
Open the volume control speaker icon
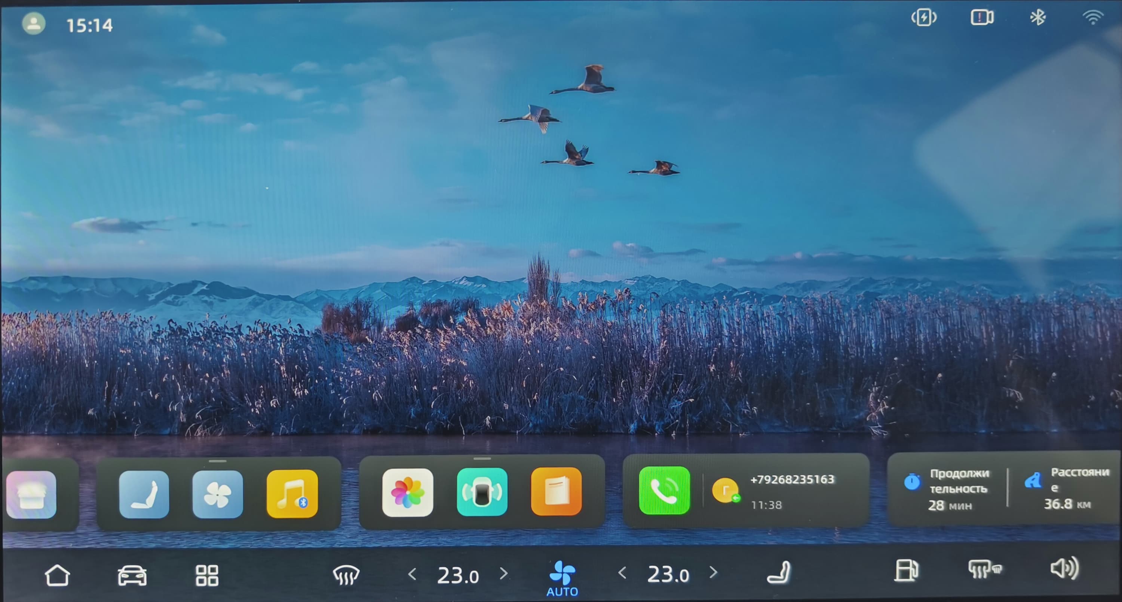coord(1064,568)
